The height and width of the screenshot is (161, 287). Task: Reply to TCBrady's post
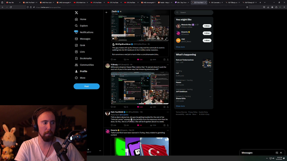(x=112, y=107)
